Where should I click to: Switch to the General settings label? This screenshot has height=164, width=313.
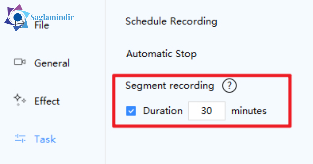(52, 63)
